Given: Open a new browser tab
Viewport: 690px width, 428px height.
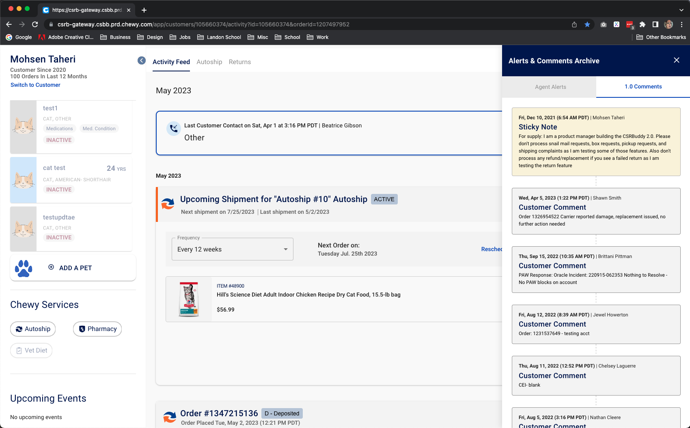Looking at the screenshot, I should point(144,10).
